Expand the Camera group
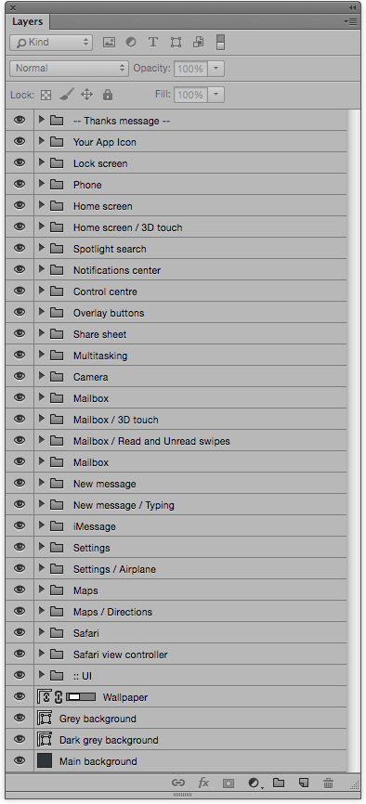The image size is (366, 804). tap(42, 377)
